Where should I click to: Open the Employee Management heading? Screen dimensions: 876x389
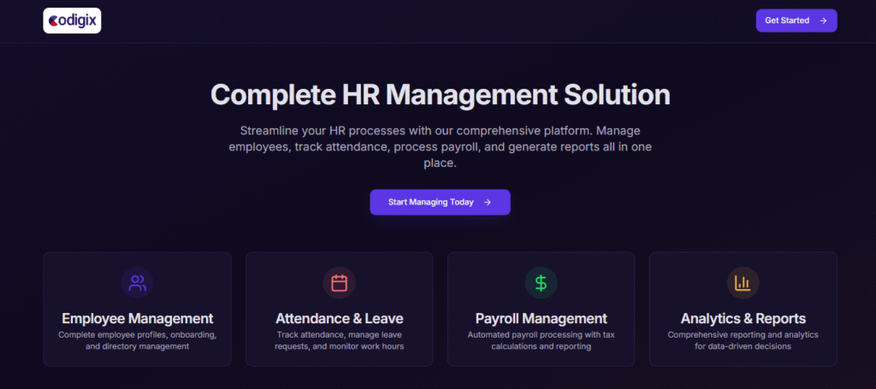pyautogui.click(x=137, y=319)
